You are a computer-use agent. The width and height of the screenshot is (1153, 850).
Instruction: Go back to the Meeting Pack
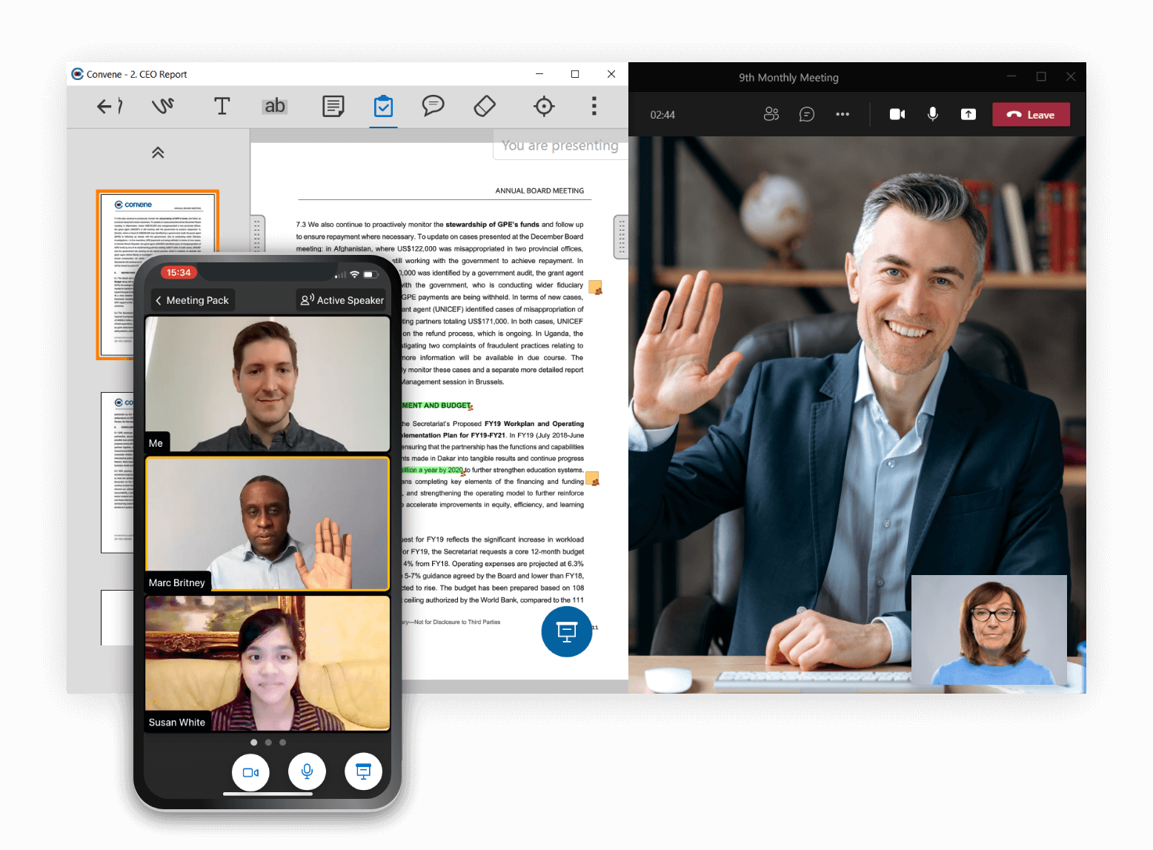pos(192,300)
